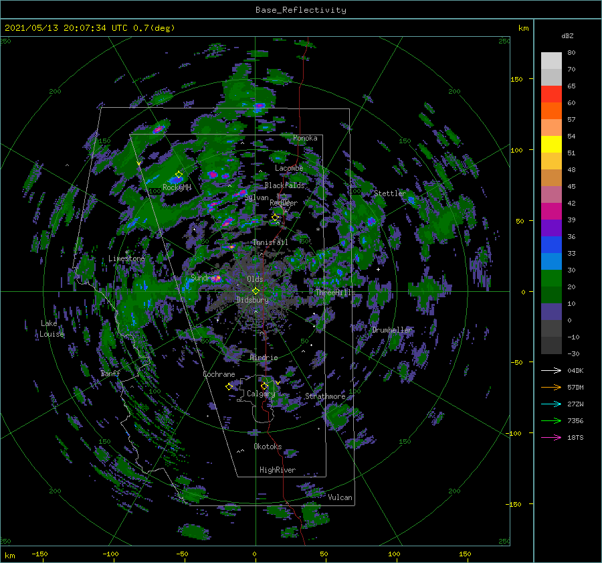Click the white 04DK arrow legend icon

(551, 370)
